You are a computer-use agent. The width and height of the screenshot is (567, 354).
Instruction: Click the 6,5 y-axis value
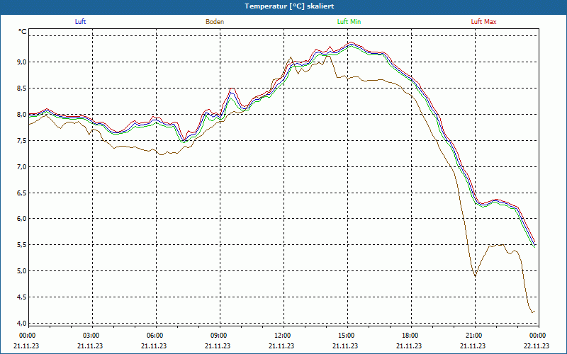[22, 193]
